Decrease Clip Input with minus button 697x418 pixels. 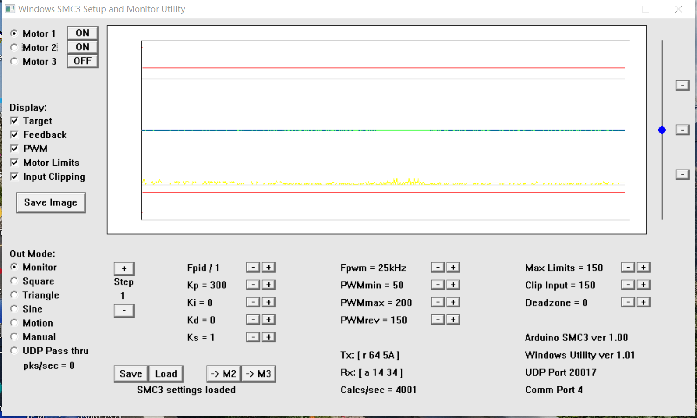[x=628, y=285]
